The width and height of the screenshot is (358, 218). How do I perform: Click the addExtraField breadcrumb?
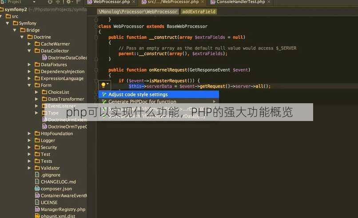199,12
